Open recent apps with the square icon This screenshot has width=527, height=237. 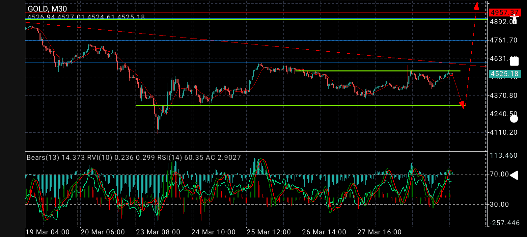coord(514,61)
